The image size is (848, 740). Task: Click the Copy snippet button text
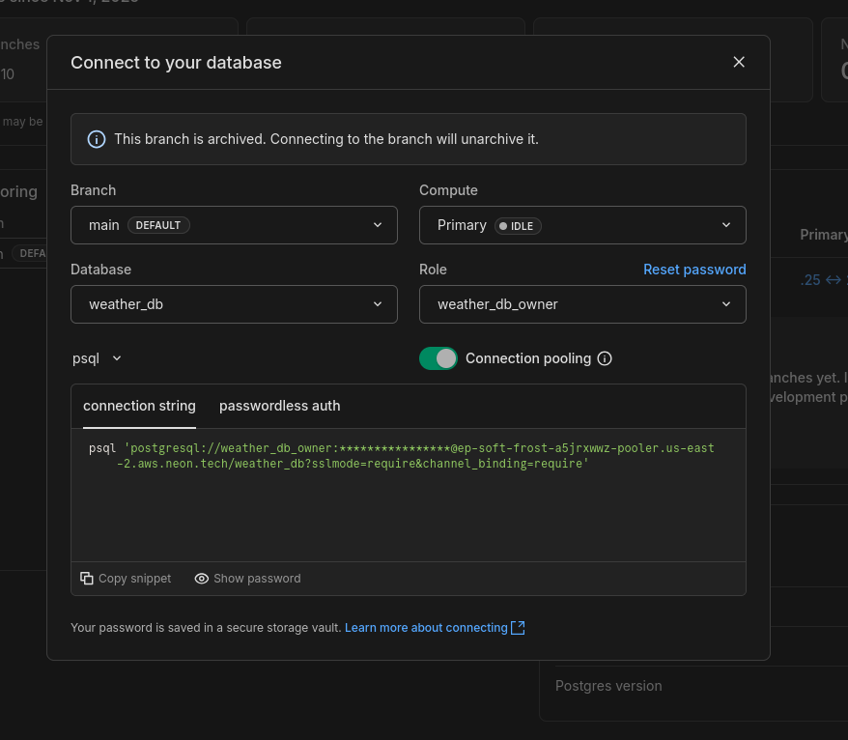pos(134,578)
